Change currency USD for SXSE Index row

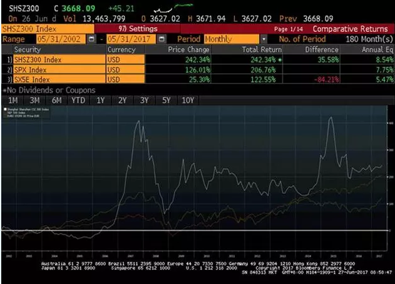126,80
